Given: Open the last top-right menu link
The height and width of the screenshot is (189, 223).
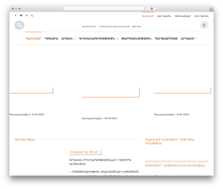Looking at the screenshot, I should pyautogui.click(x=201, y=16).
